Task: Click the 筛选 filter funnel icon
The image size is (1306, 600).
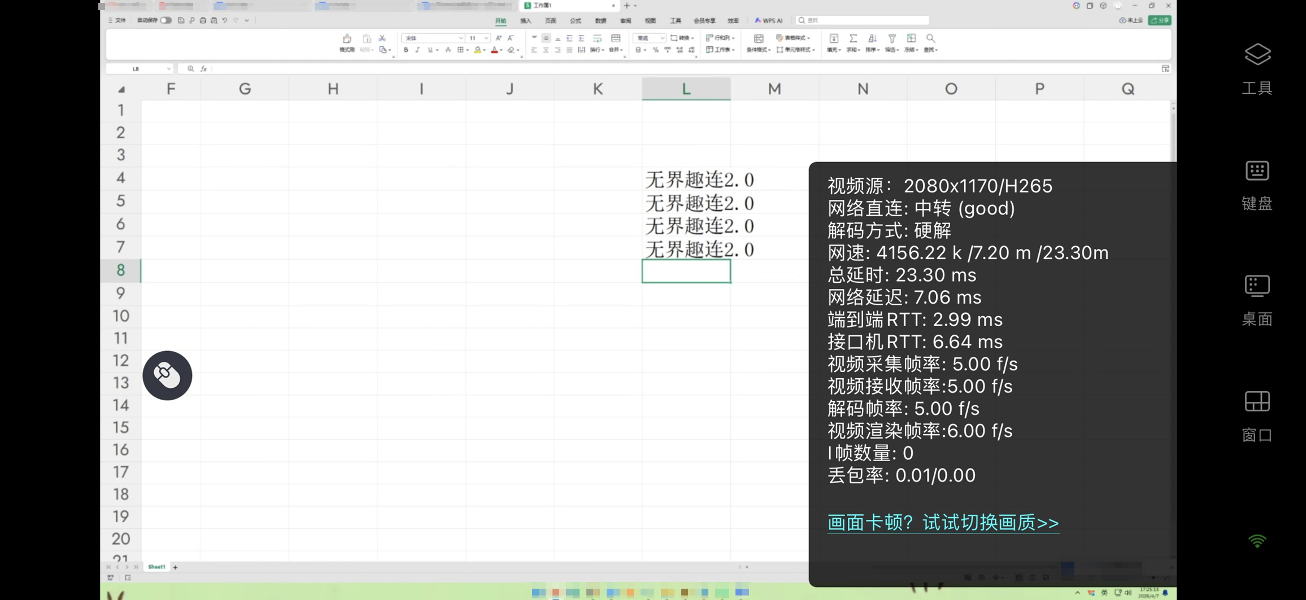Action: point(891,39)
